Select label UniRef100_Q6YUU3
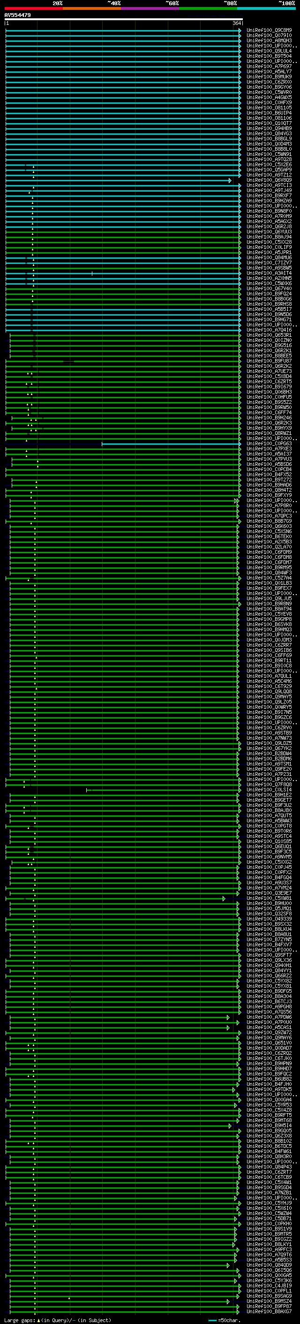Viewport: 300px width, 1324px height. tap(269, 232)
